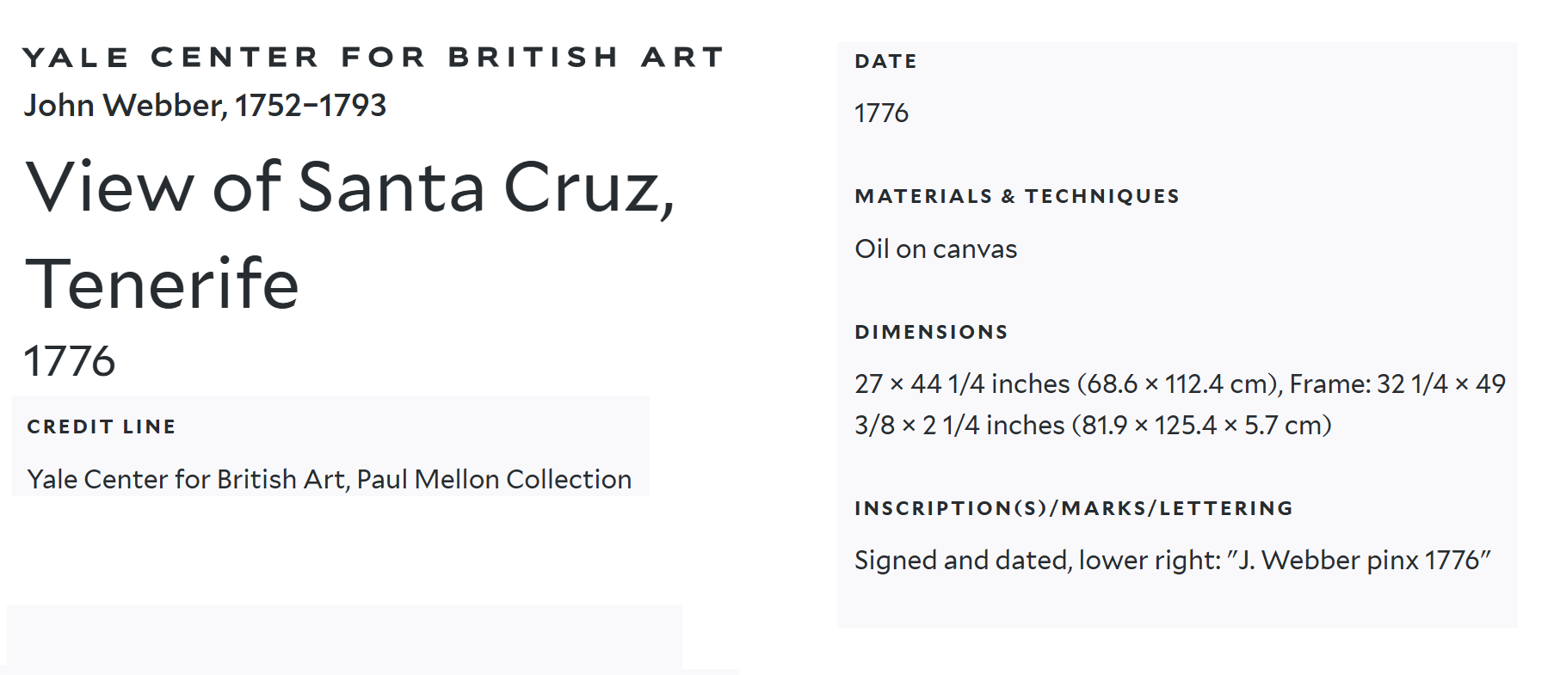Click the artist lifespan dates 1752–1793
The image size is (1560, 675).
pos(310,106)
